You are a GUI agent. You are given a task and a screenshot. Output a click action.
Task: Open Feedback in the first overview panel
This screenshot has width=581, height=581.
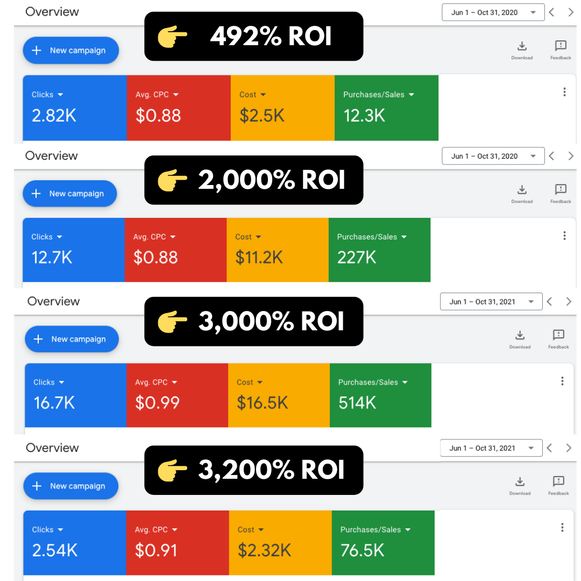click(561, 46)
